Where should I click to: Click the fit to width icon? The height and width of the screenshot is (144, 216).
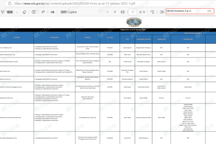point(123,12)
